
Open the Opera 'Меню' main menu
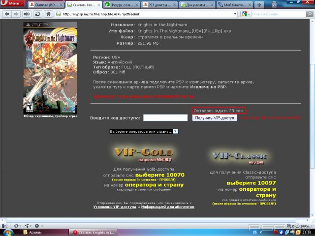pyautogui.click(x=13, y=4)
